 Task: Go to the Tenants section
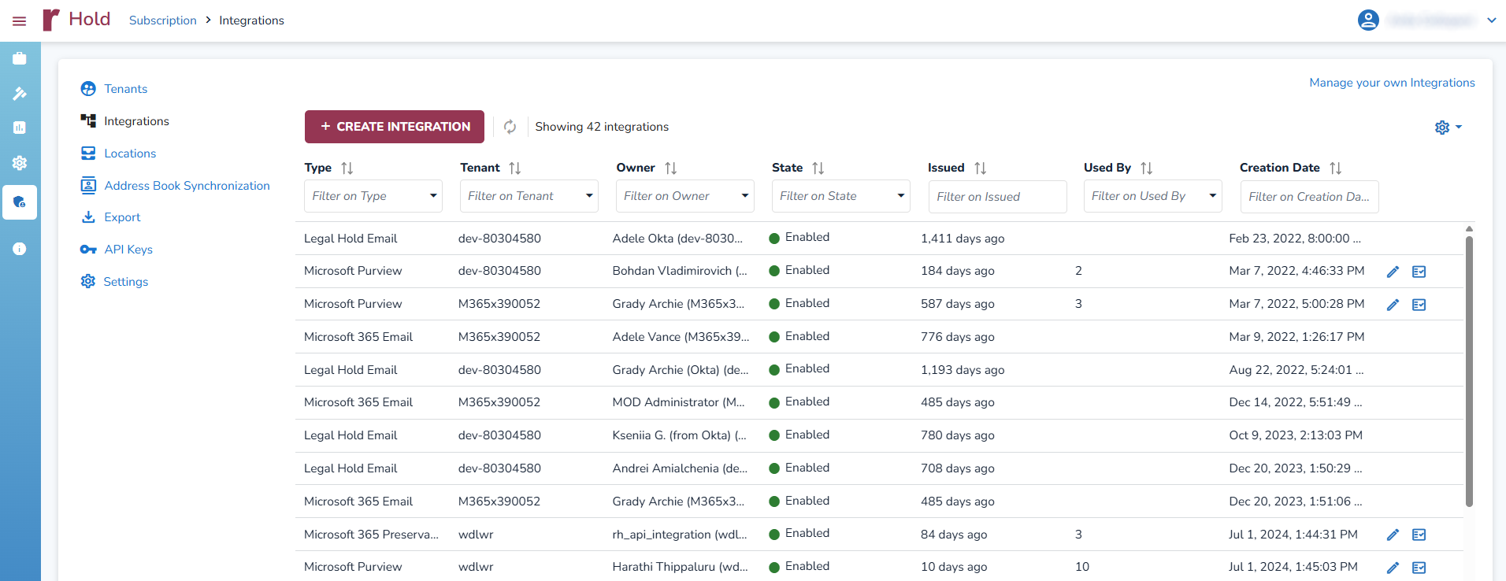tap(125, 89)
